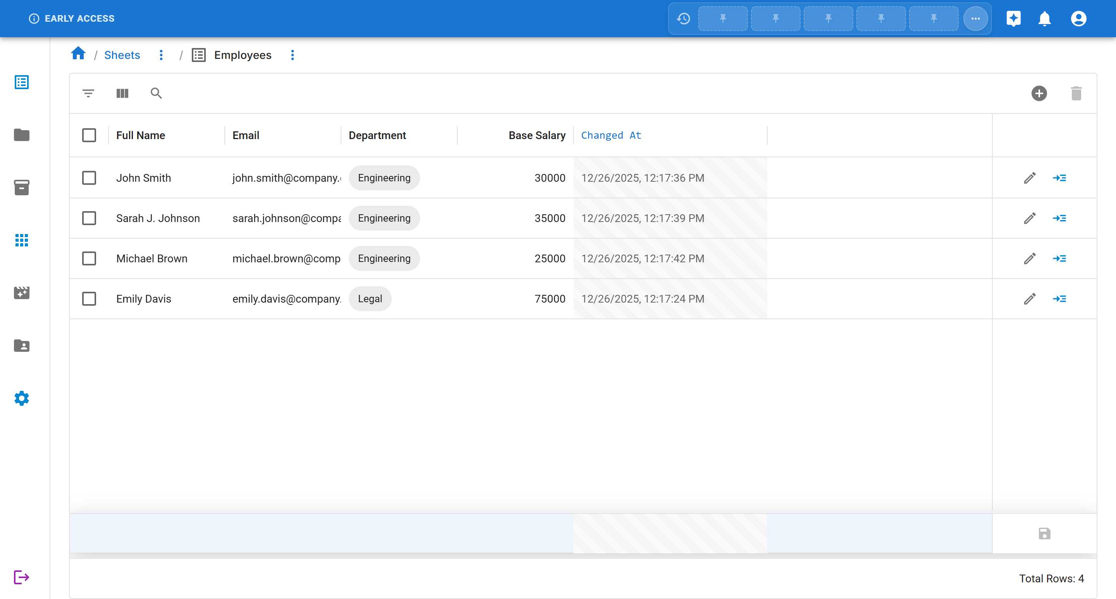This screenshot has height=599, width=1116.
Task: Open Emily Davis row detail arrow icon
Action: 1059,299
